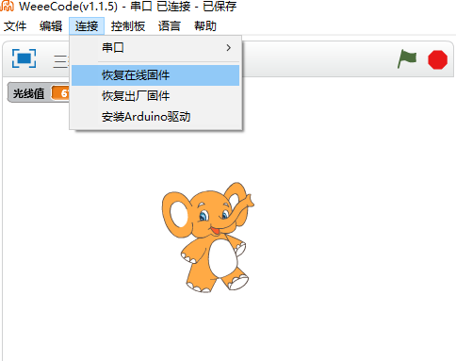Click the 光线值 variable monitor label
This screenshot has width=456, height=361.
[x=28, y=93]
